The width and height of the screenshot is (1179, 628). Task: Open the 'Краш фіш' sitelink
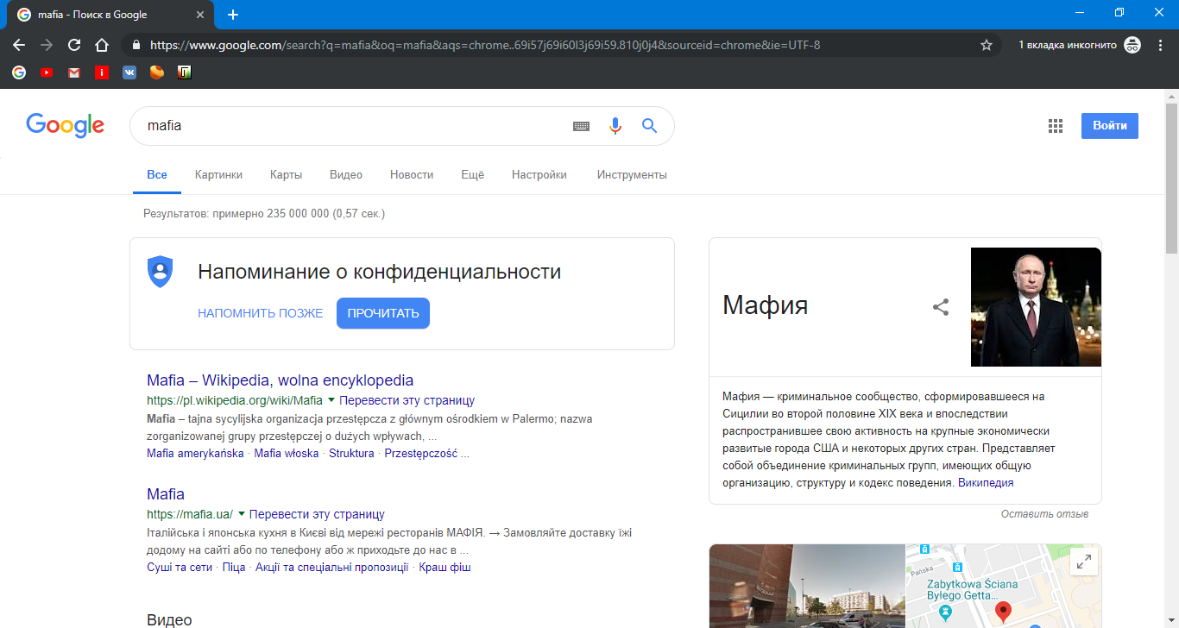[444, 567]
